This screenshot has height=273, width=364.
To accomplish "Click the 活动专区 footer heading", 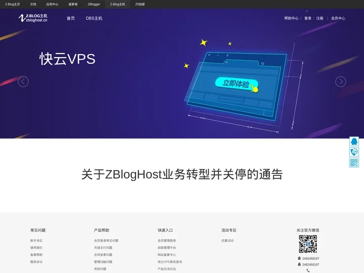I will point(229,231).
